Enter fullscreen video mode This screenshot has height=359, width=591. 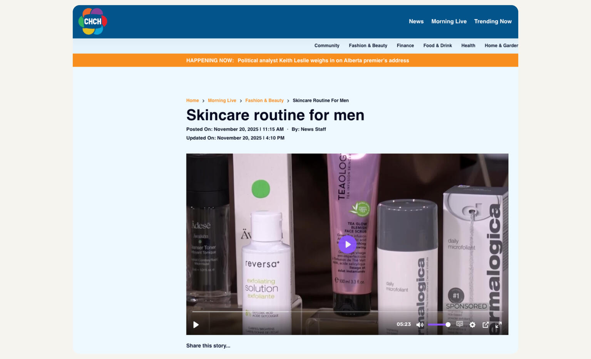point(498,325)
